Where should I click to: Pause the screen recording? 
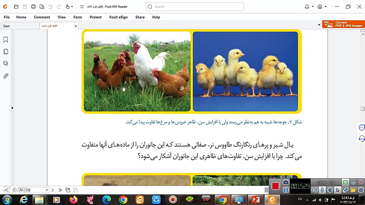tap(286, 190)
